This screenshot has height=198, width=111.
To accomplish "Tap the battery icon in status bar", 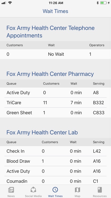I will (103, 3).
